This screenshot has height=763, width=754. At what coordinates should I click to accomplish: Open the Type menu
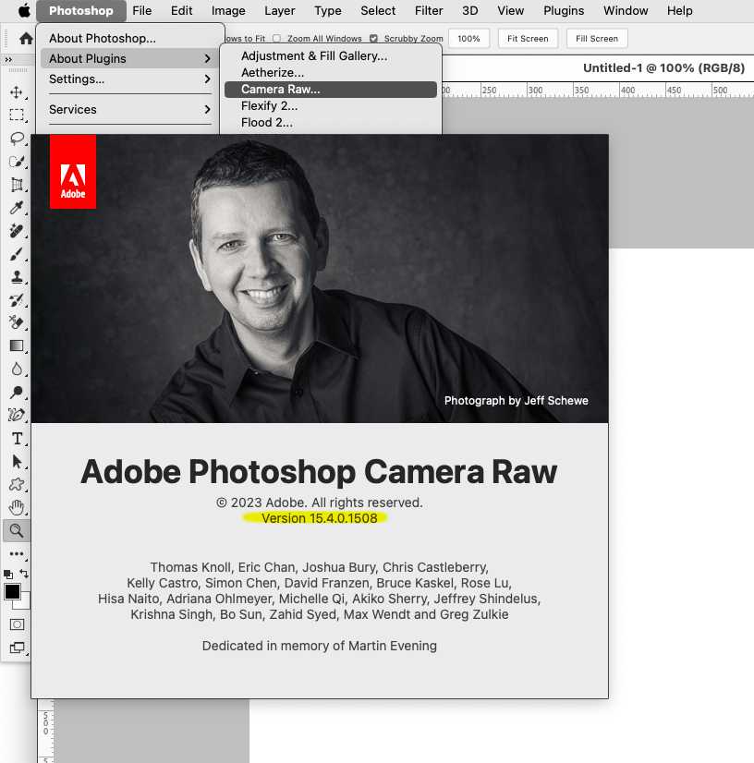(x=328, y=11)
